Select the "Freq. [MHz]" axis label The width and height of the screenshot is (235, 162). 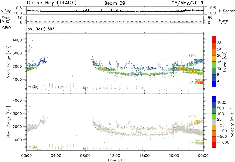coord(5,20)
